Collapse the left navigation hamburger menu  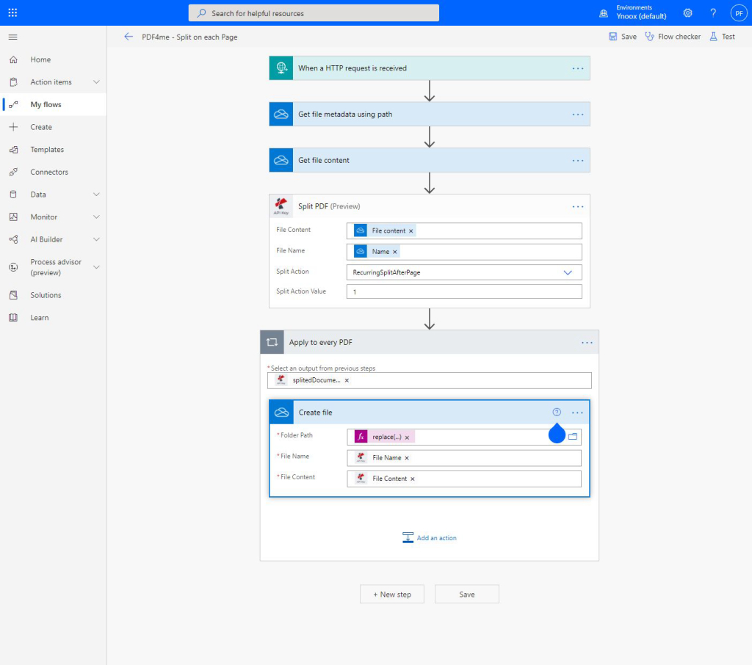12,37
